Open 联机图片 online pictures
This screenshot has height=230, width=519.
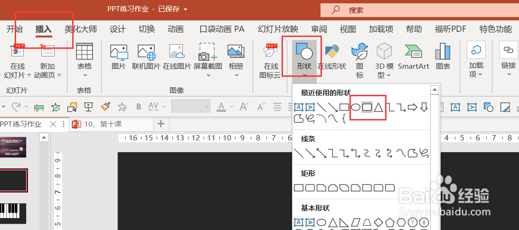pos(146,56)
